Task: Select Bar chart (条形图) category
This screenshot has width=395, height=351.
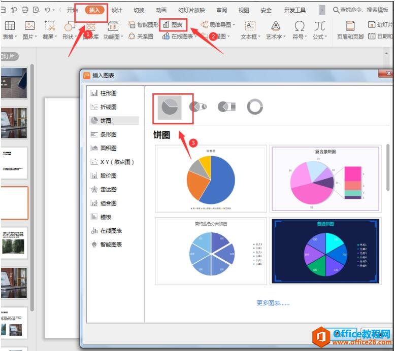Action: pos(114,134)
